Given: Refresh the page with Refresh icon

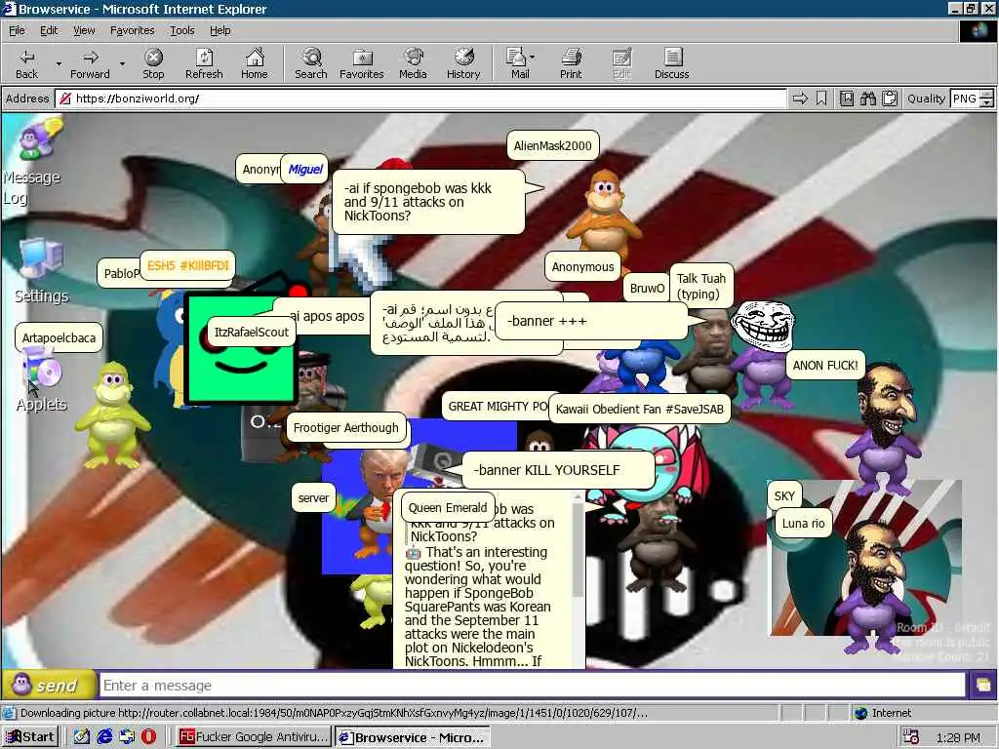Looking at the screenshot, I should pyautogui.click(x=204, y=63).
